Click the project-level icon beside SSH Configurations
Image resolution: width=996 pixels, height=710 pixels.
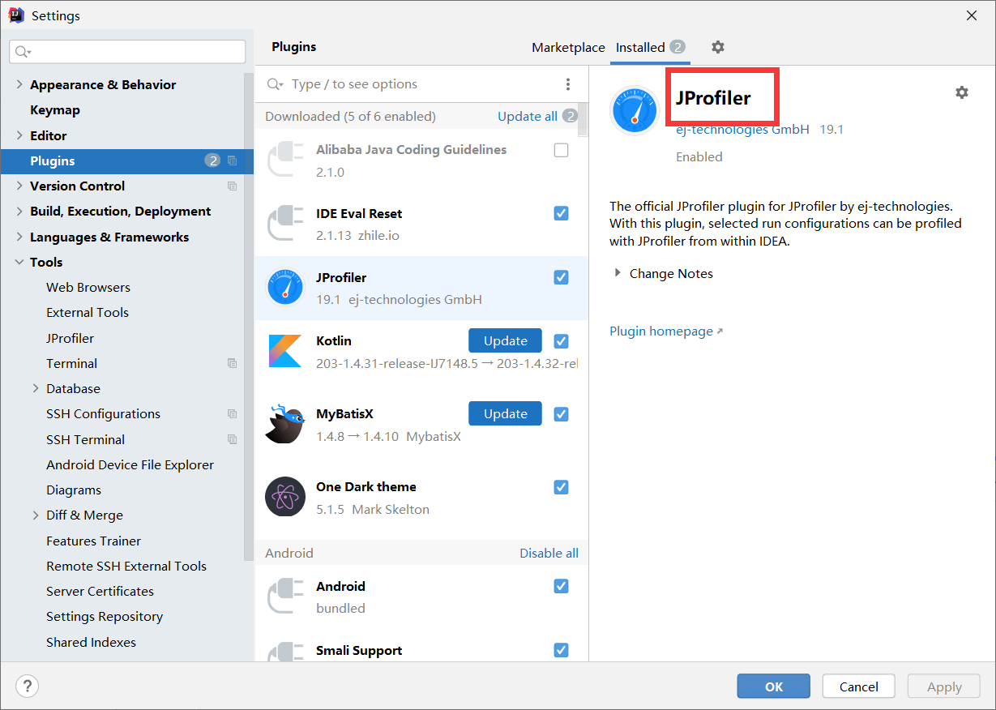coord(233,413)
